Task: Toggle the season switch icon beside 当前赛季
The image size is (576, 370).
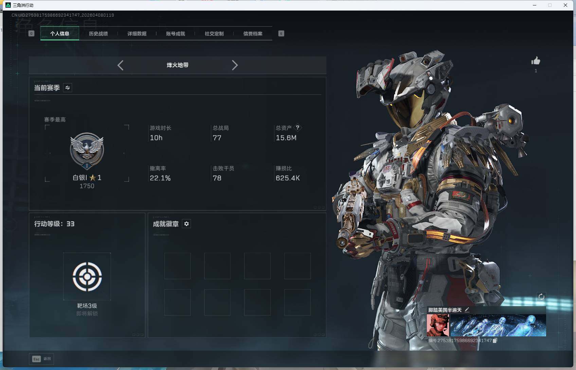Action: coord(68,88)
